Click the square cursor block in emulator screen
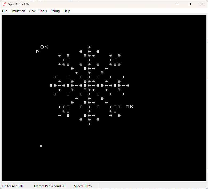 point(41,146)
